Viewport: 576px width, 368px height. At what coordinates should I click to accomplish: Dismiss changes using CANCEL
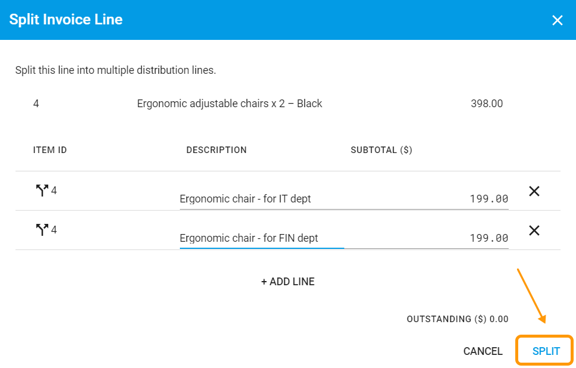(482, 351)
